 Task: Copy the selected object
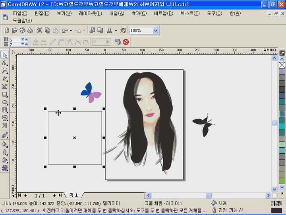(x=47, y=30)
